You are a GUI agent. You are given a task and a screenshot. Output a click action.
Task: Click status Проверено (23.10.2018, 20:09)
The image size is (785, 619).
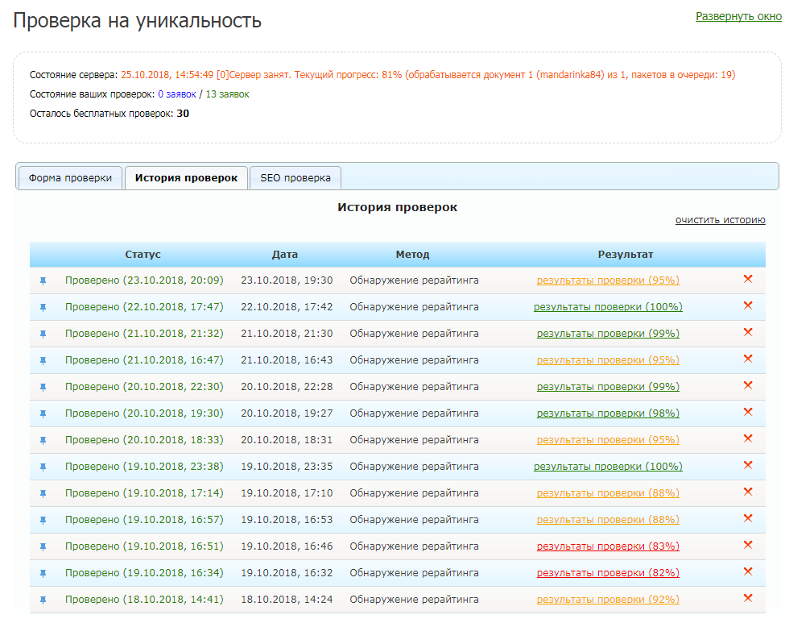tap(144, 280)
